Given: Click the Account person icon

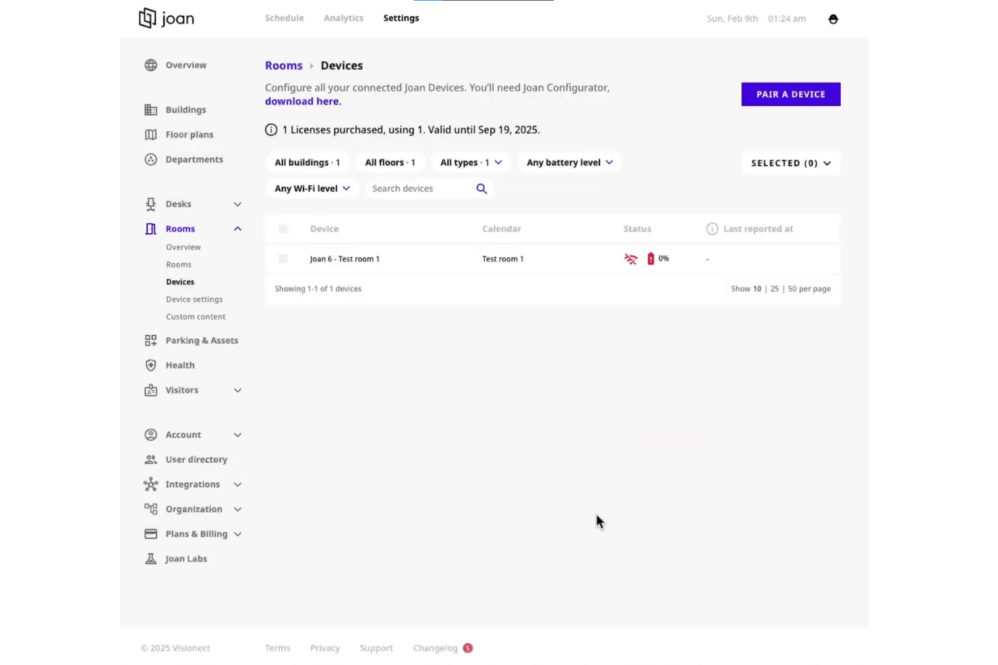Looking at the screenshot, I should click(x=150, y=435).
